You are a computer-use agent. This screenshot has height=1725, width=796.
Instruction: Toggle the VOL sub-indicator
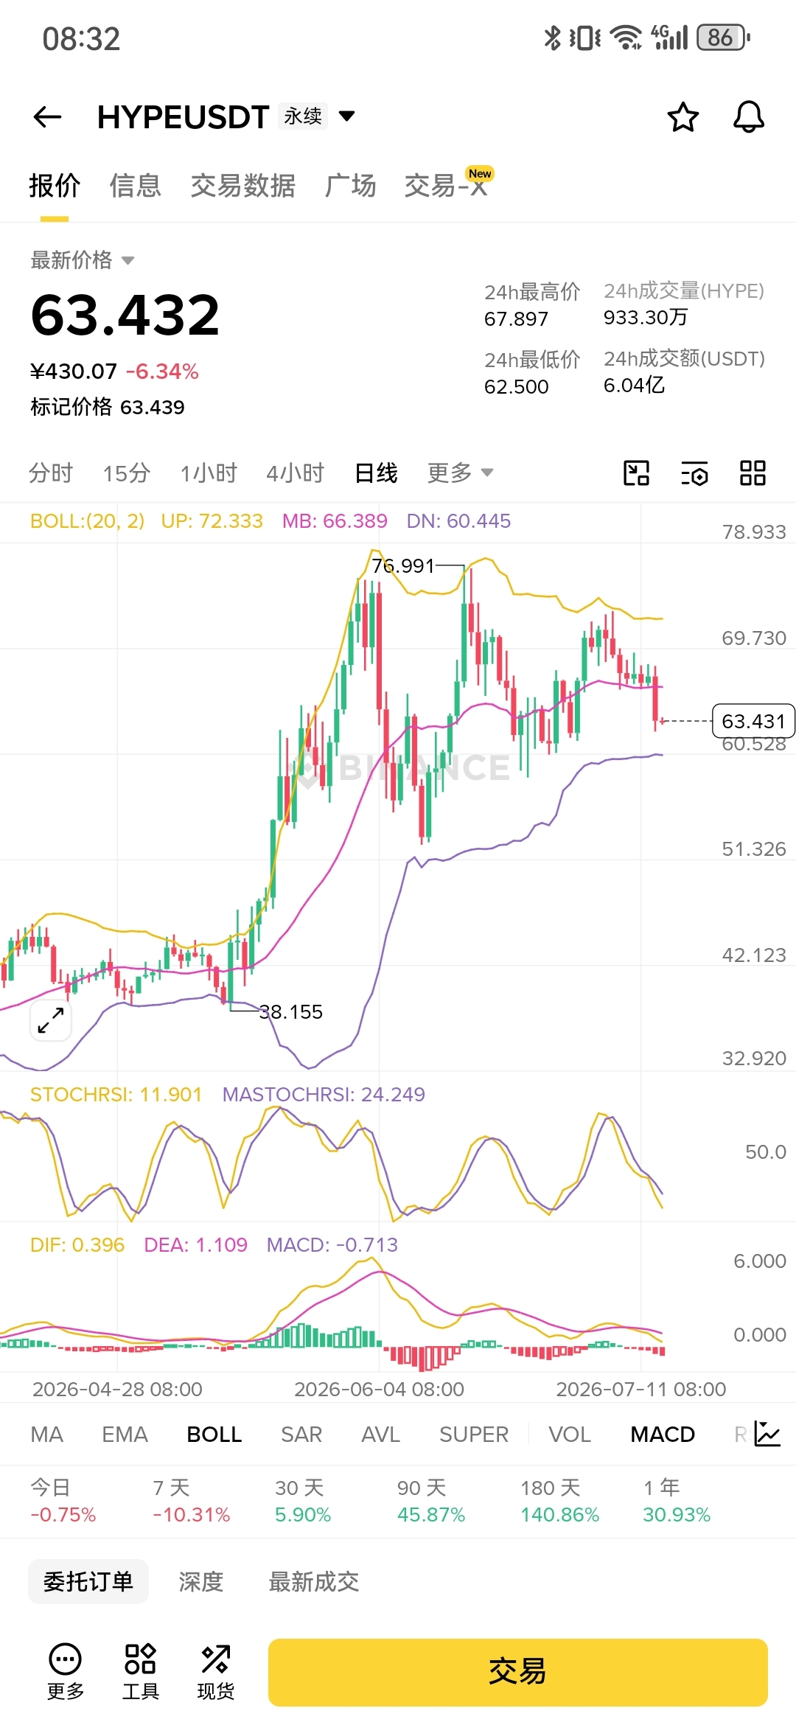(x=570, y=1434)
